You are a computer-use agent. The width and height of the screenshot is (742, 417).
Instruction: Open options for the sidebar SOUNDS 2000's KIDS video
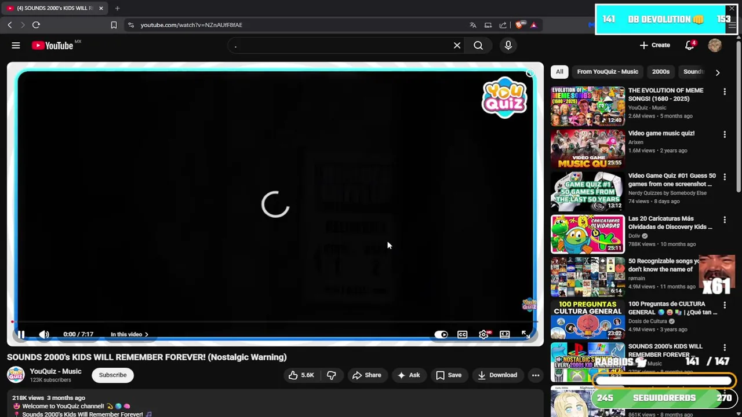coord(724,348)
